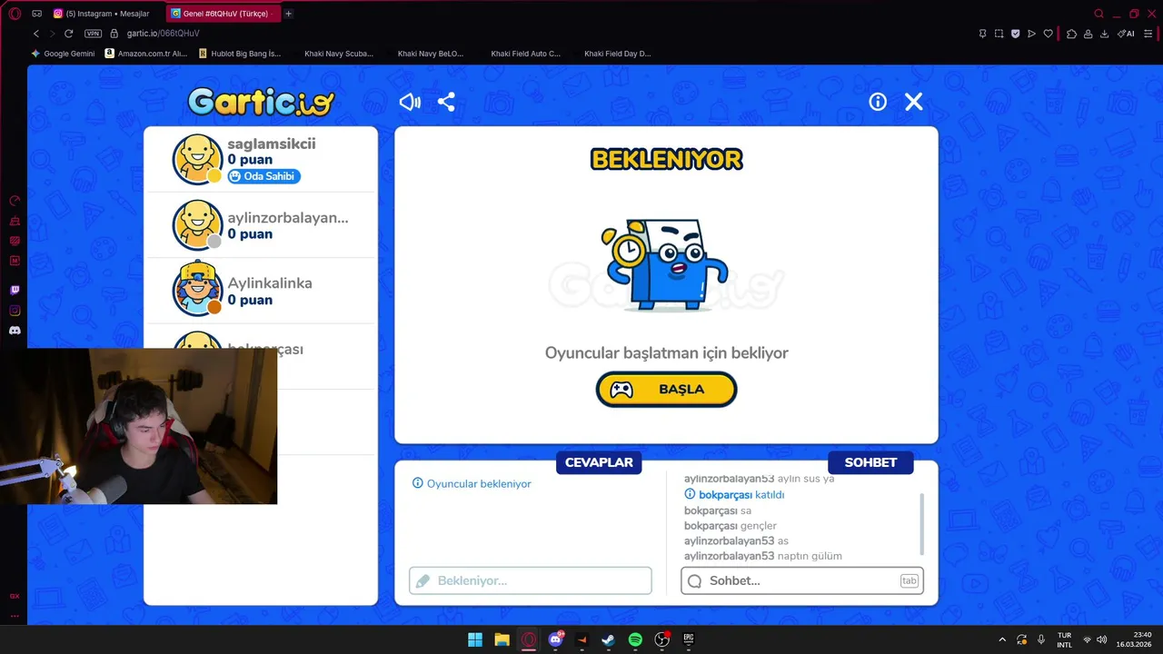Click the Oyuncular bekleniyor status message
This screenshot has width=1163, height=654.
pyautogui.click(x=472, y=484)
